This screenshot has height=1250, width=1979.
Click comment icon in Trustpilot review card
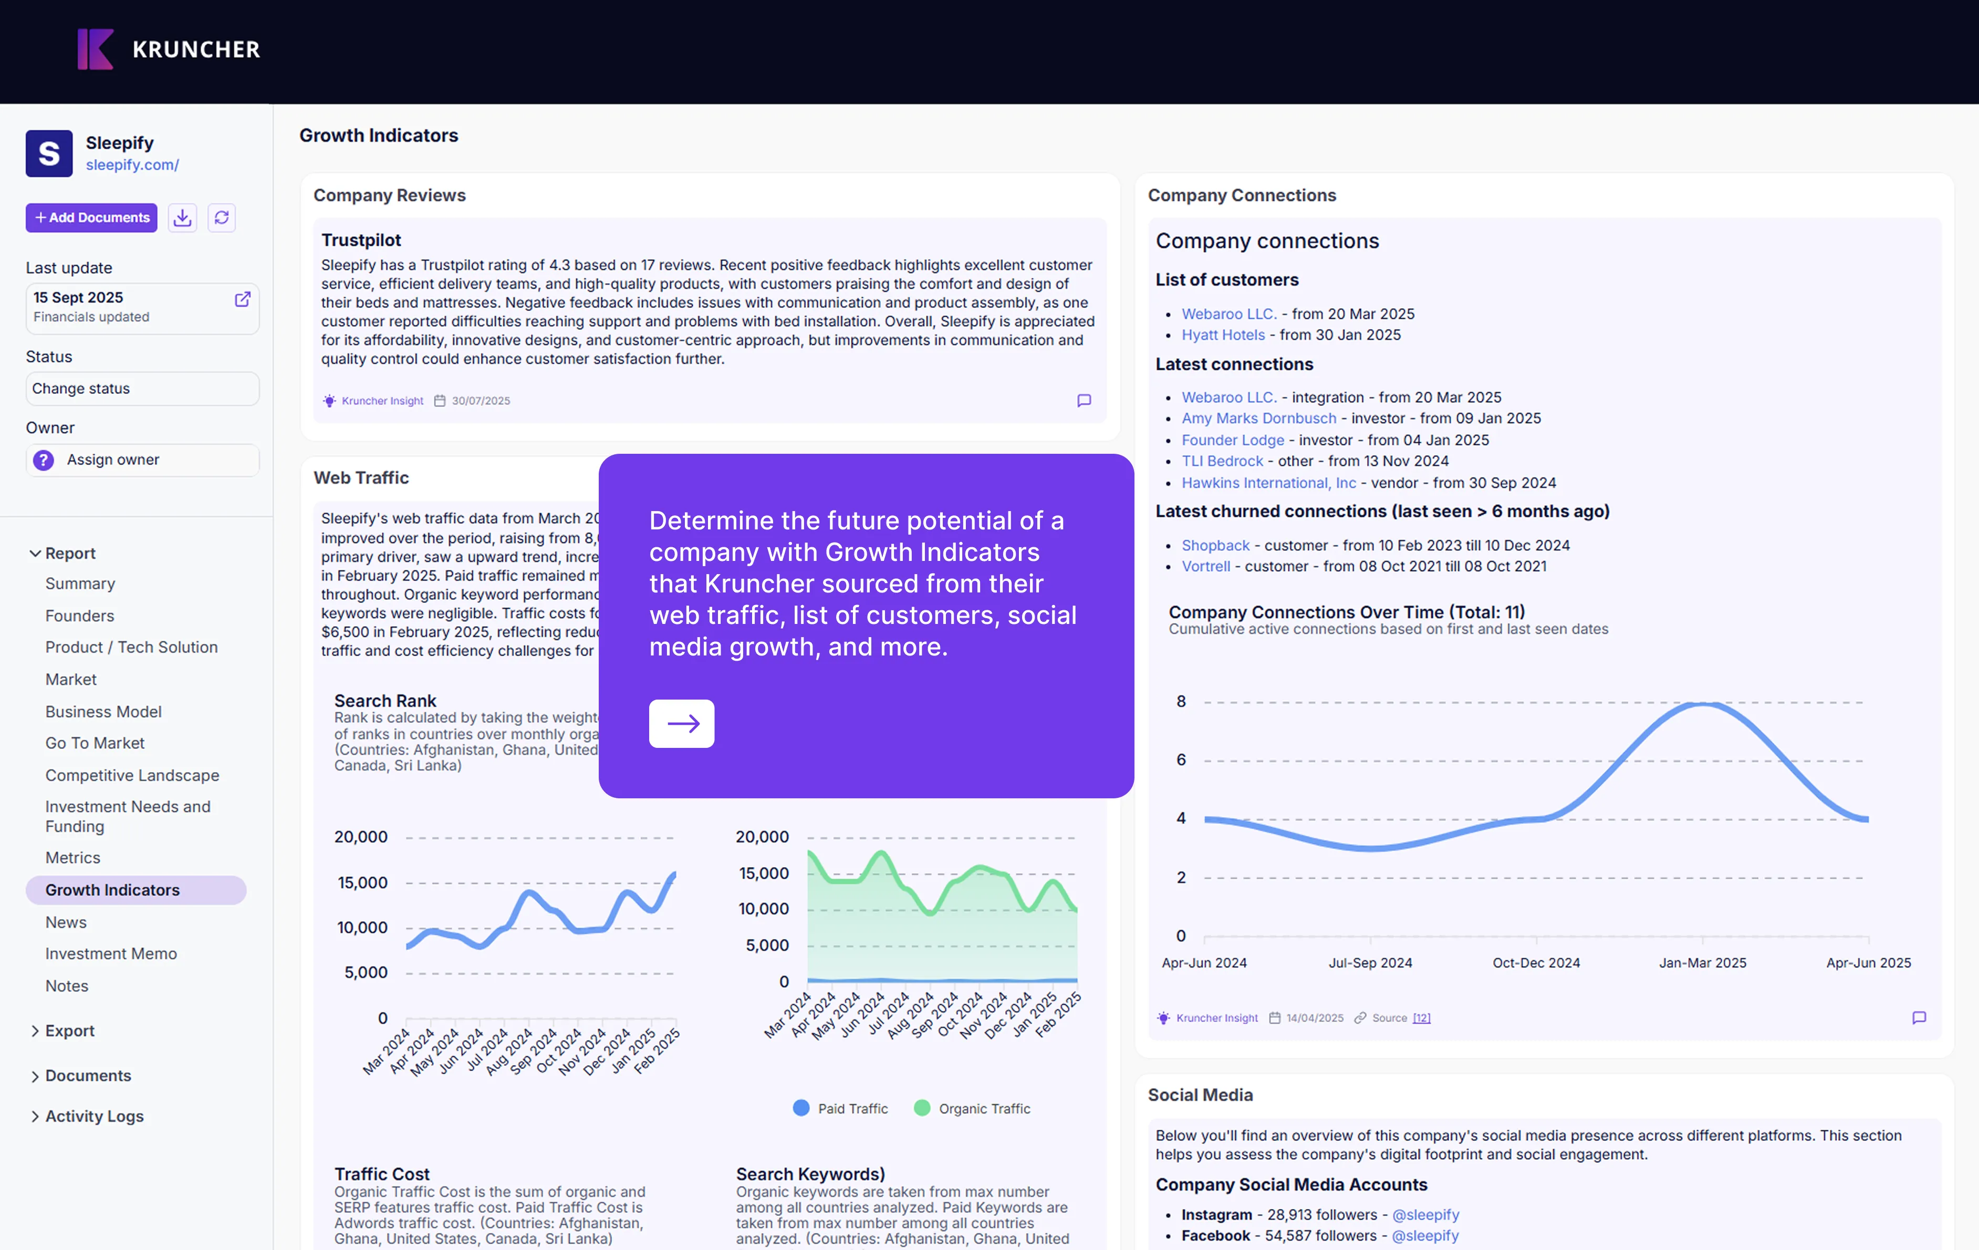tap(1084, 400)
